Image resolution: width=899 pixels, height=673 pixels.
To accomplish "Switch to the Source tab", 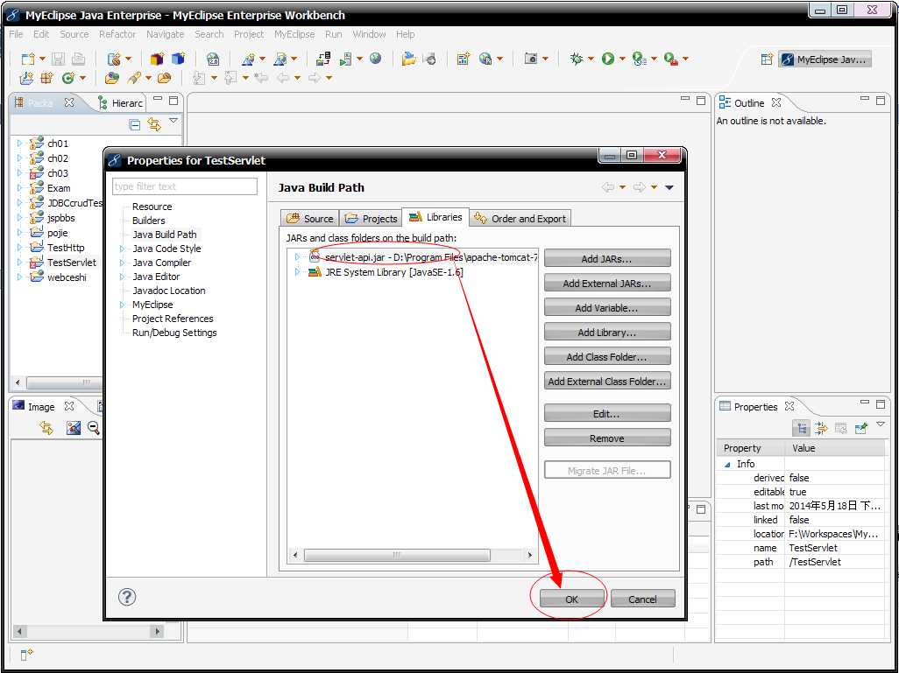I will [x=310, y=218].
